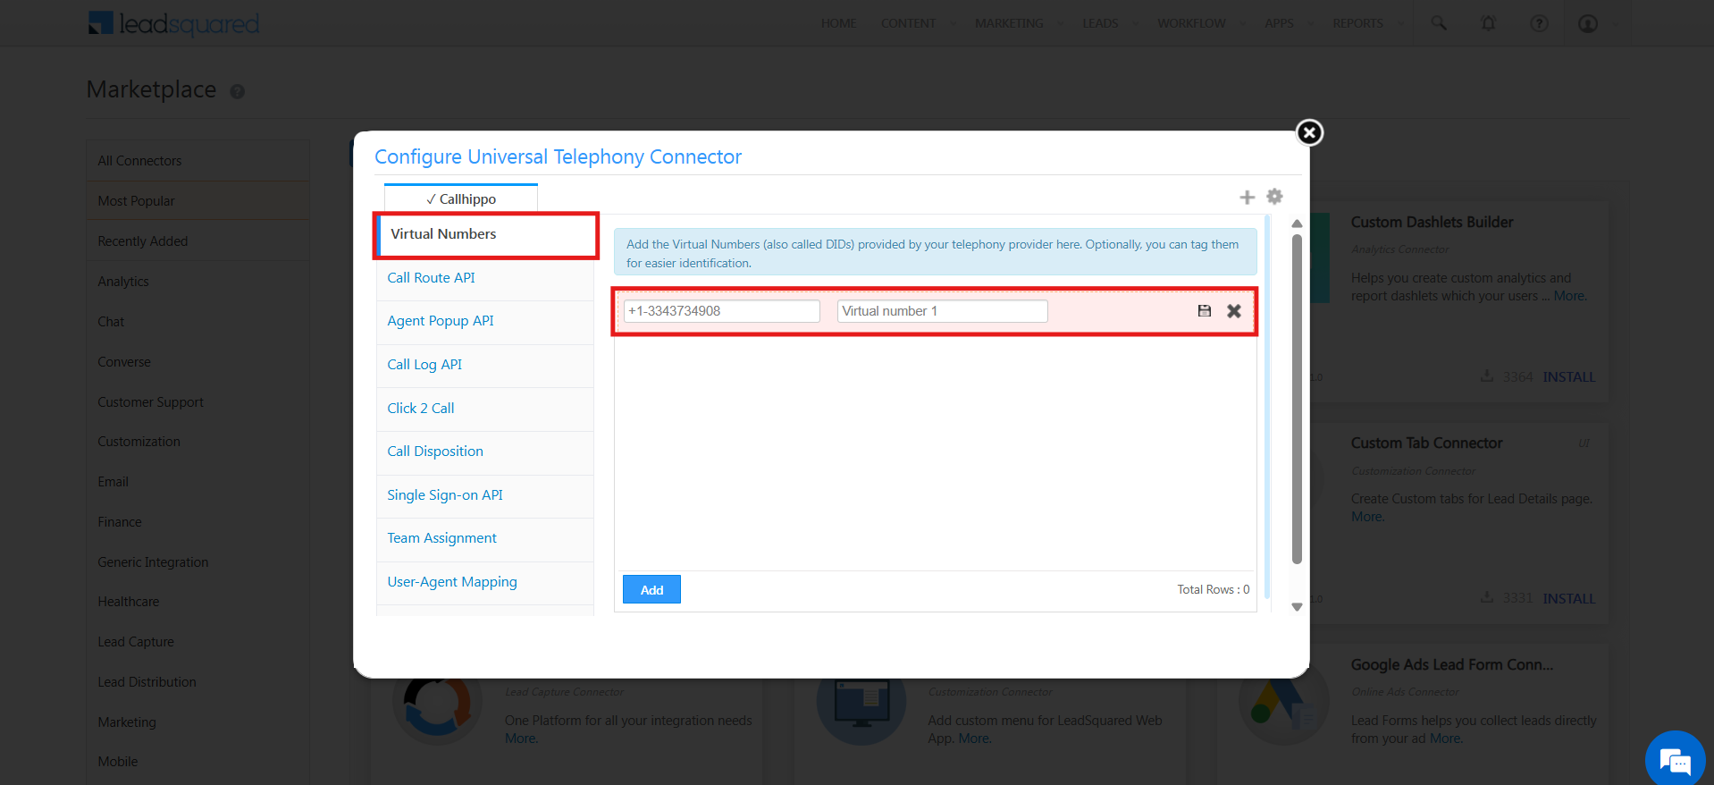The image size is (1714, 785).
Task: Open the user profile menu icon
Action: click(x=1588, y=23)
